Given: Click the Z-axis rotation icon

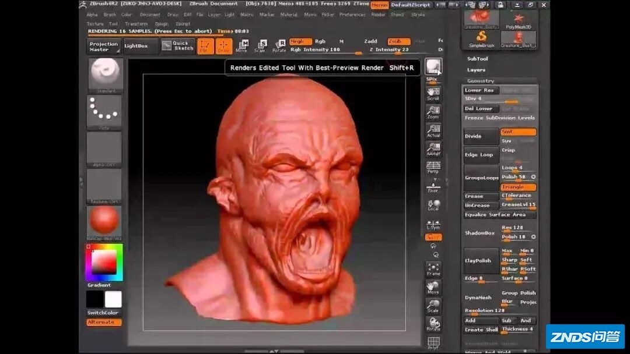Looking at the screenshot, I should pyautogui.click(x=436, y=254).
